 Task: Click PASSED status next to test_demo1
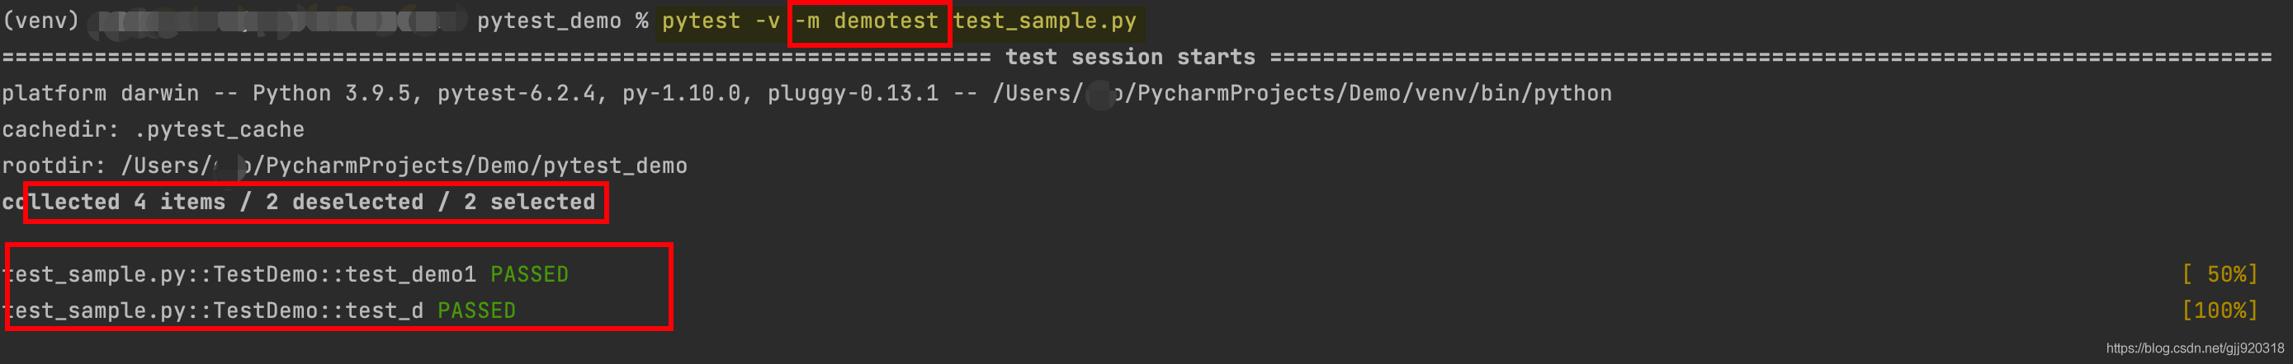(529, 274)
